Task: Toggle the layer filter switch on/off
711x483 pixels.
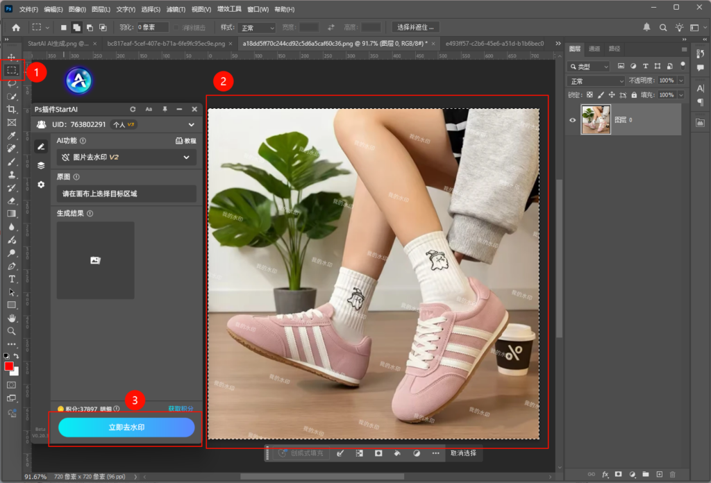Action: tap(683, 67)
